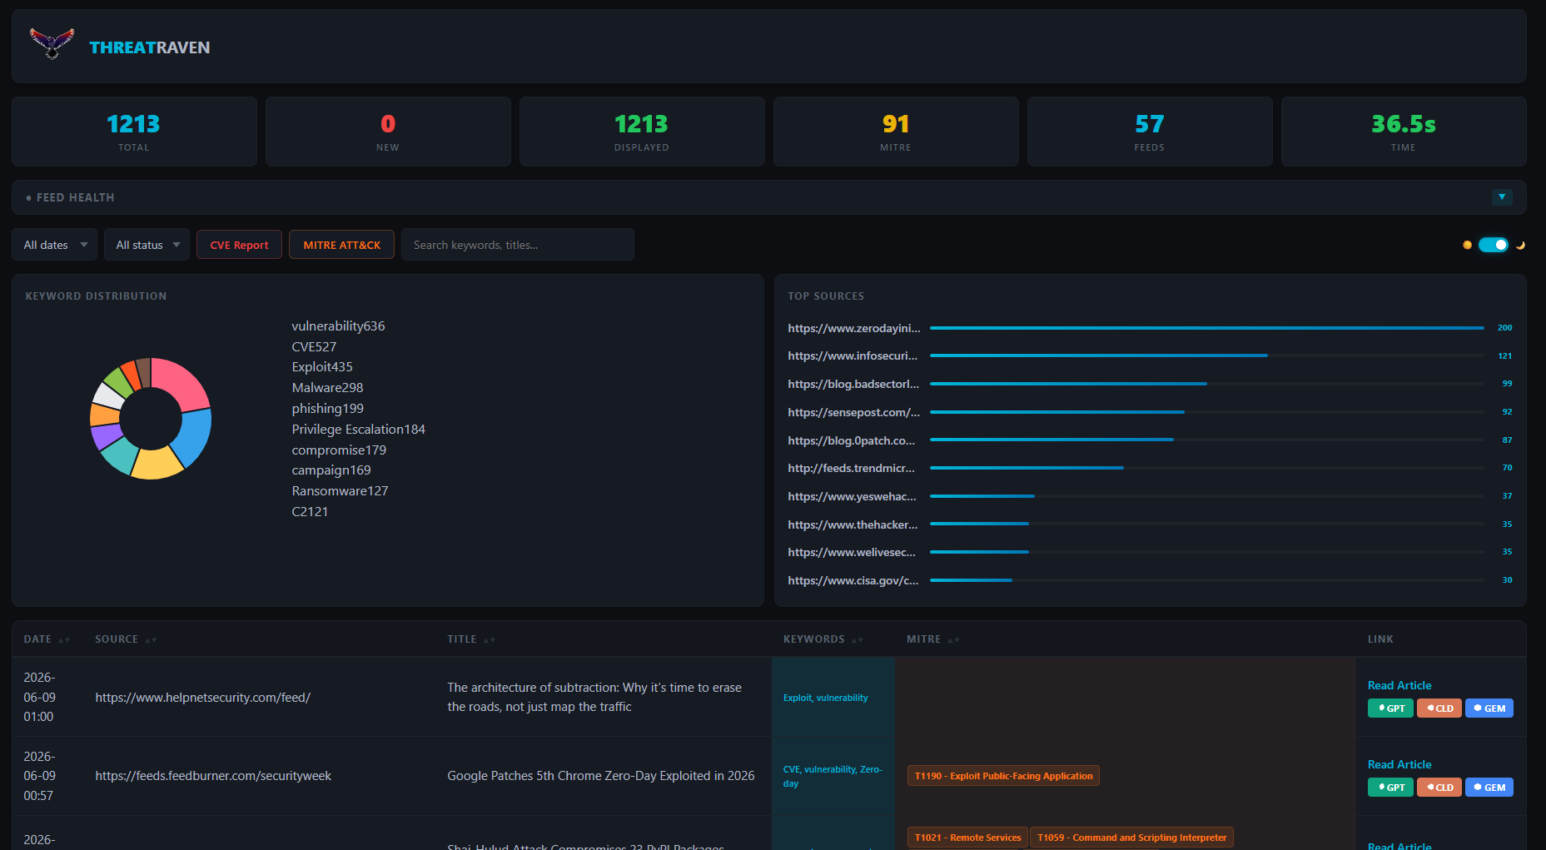Click the 91 MITRE stat card

(x=896, y=132)
